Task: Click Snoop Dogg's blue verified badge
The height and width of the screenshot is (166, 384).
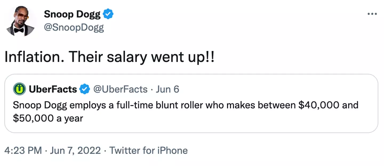Action: tap(108, 14)
